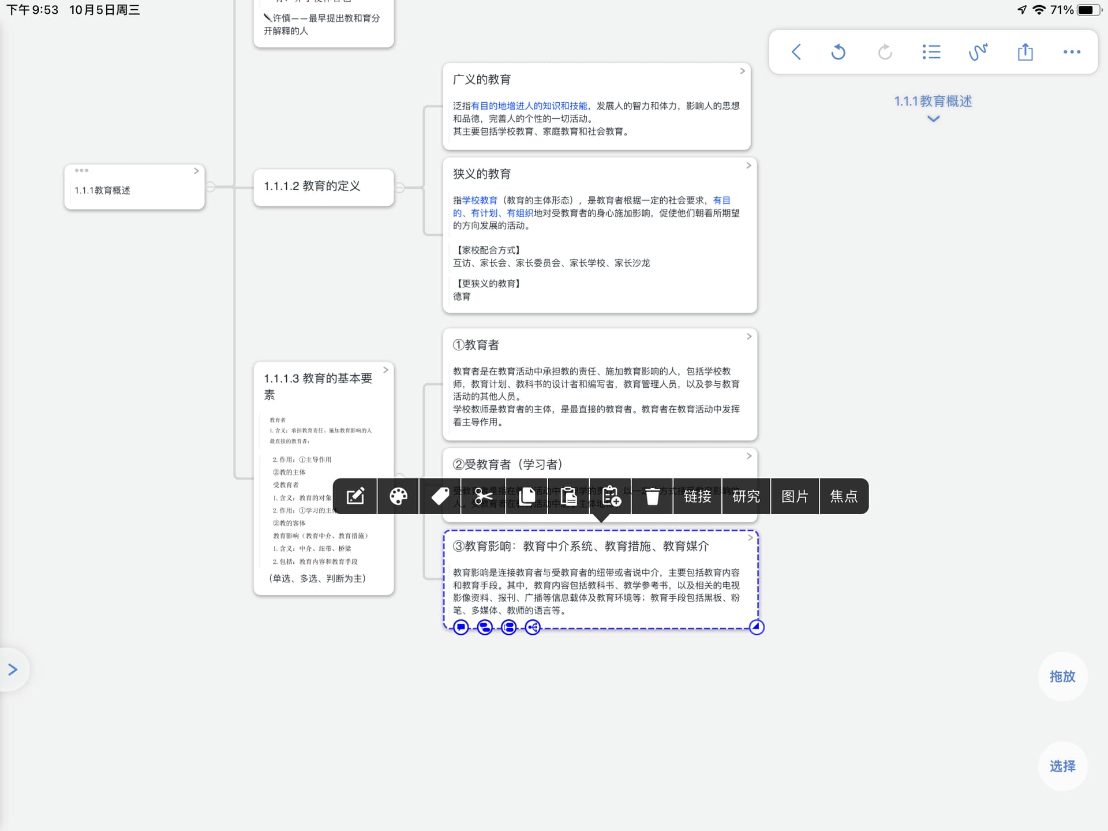This screenshot has height=831, width=1108.
Task: Open the node style color palette
Action: 398,496
